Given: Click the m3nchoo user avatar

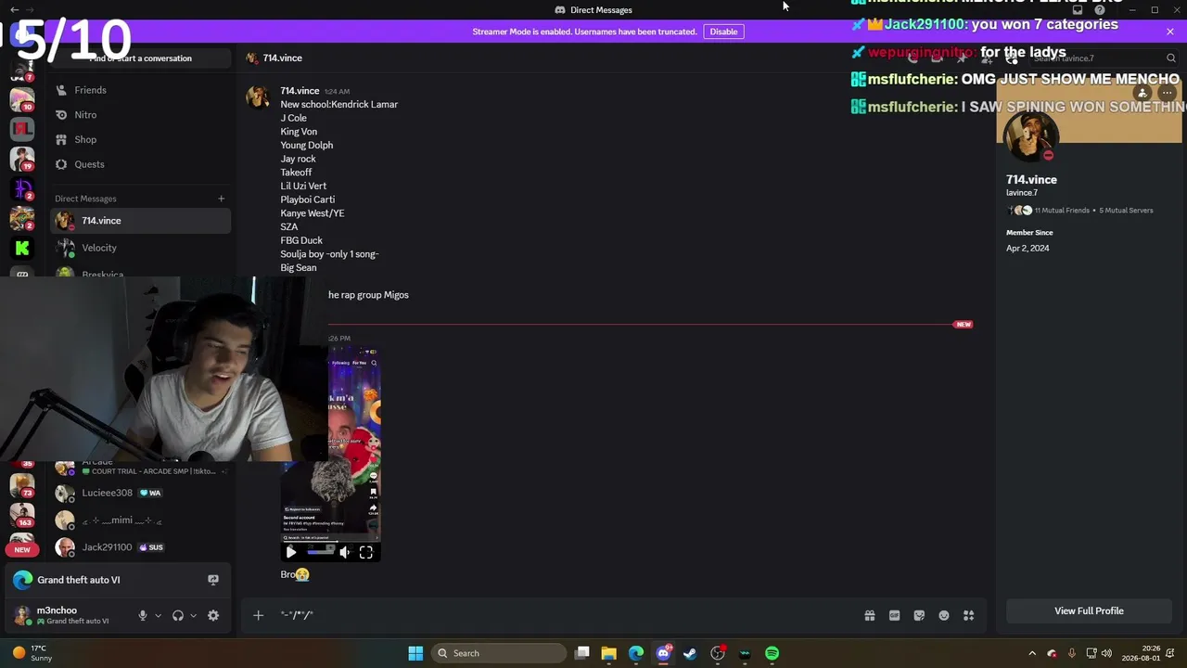Looking at the screenshot, I should coord(22,615).
